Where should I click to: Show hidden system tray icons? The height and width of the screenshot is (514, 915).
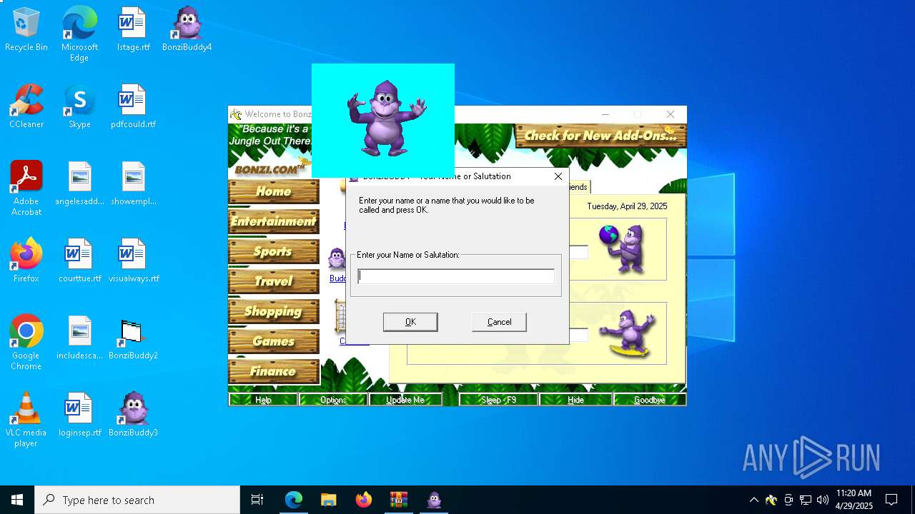click(753, 500)
